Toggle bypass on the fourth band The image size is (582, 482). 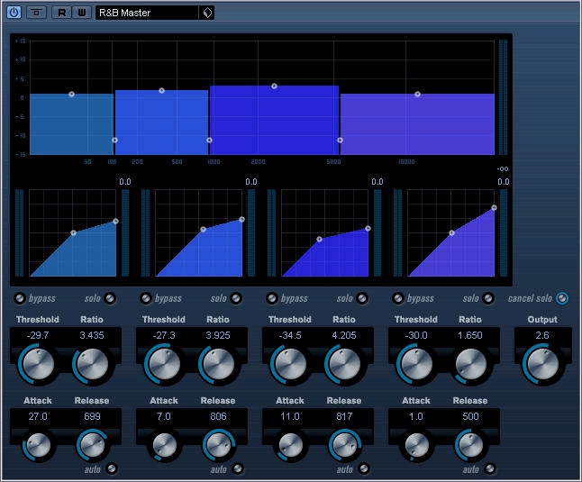point(398,298)
